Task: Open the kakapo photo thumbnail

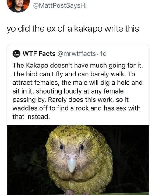Action: coord(78,160)
